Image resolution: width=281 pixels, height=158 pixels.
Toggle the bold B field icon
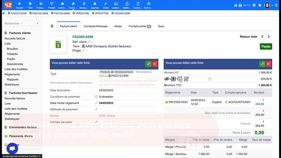[x=173, y=79]
